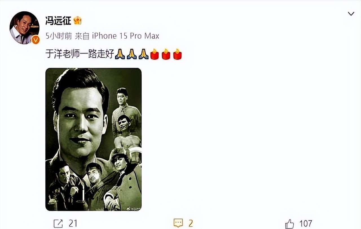Screen dimensions: 361x229
Task: Click the repost share icon
Action: [58, 224]
